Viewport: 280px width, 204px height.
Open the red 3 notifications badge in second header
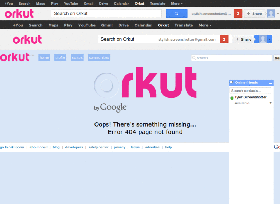pyautogui.click(x=224, y=39)
